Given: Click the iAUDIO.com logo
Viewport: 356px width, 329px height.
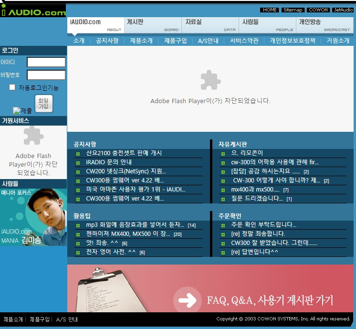Looking at the screenshot, I should [x=33, y=11].
